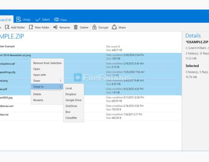Select Google Drive in the submenu
Image resolution: width=209 pixels, height=162 pixels.
coord(74,100)
